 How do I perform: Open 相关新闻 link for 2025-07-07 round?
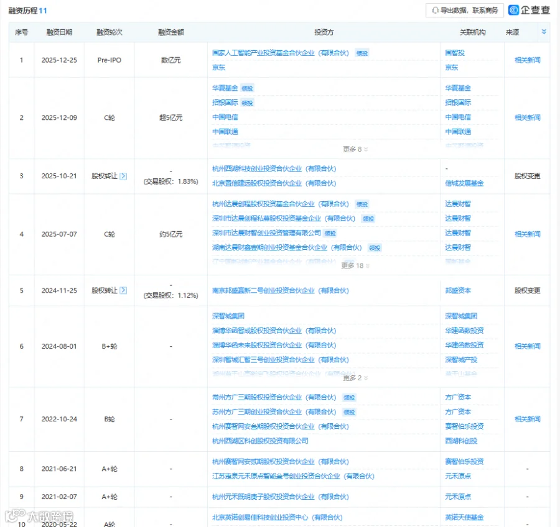tap(527, 234)
